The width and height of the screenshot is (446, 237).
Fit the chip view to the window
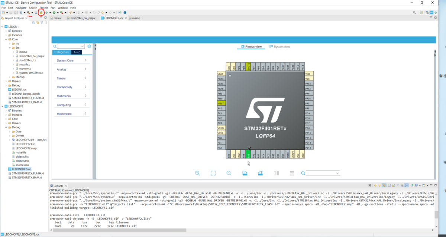(213, 173)
